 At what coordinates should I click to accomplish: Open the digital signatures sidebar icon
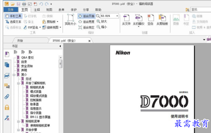[7, 118]
